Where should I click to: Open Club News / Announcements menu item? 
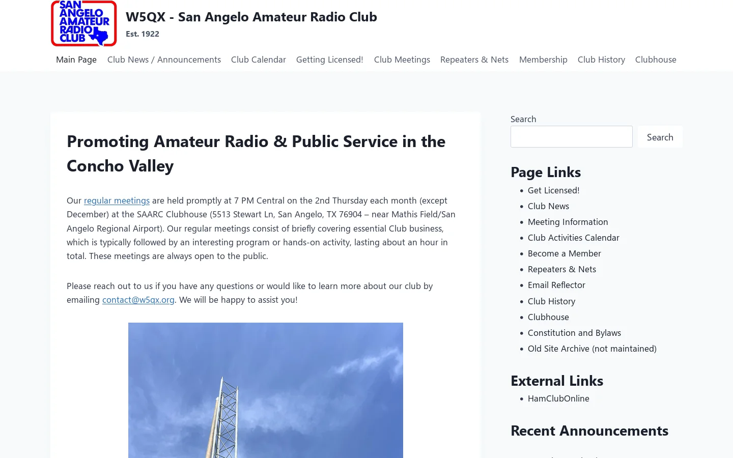point(164,60)
